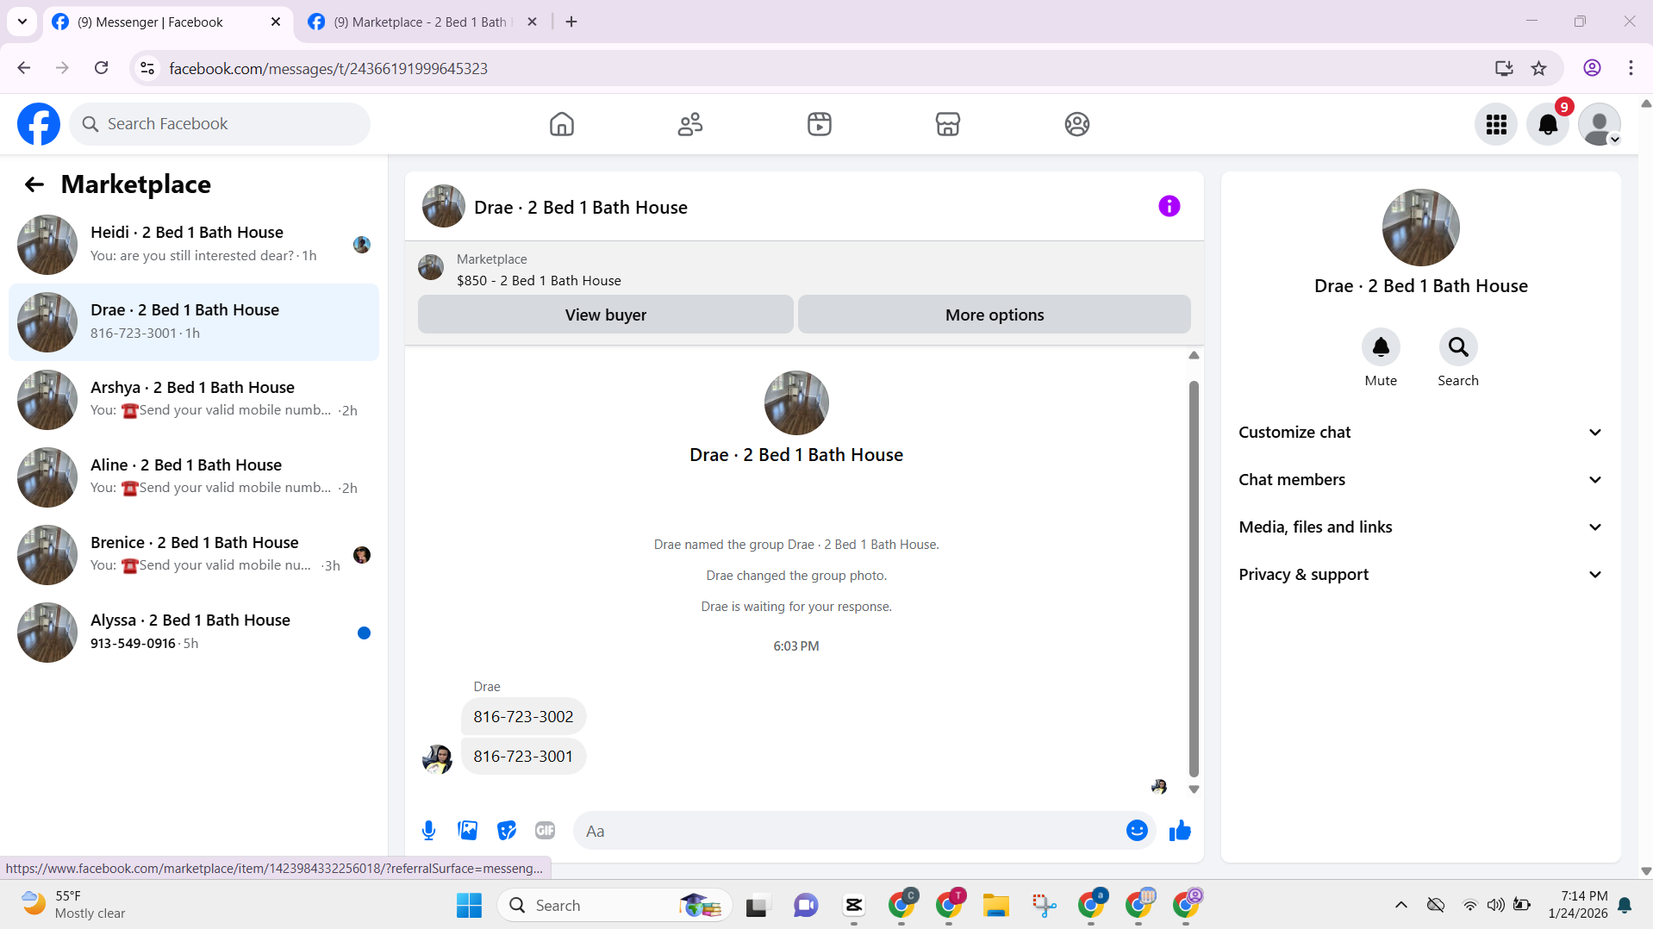This screenshot has height=929, width=1653.
Task: Open the Marketplace store icon
Action: coord(947,124)
